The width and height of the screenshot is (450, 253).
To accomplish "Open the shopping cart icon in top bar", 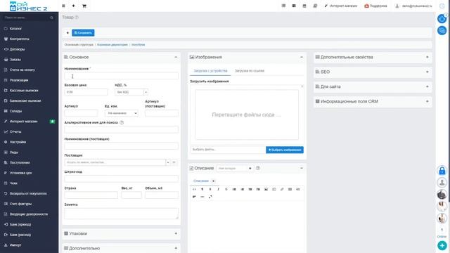I will pyautogui.click(x=84, y=6).
